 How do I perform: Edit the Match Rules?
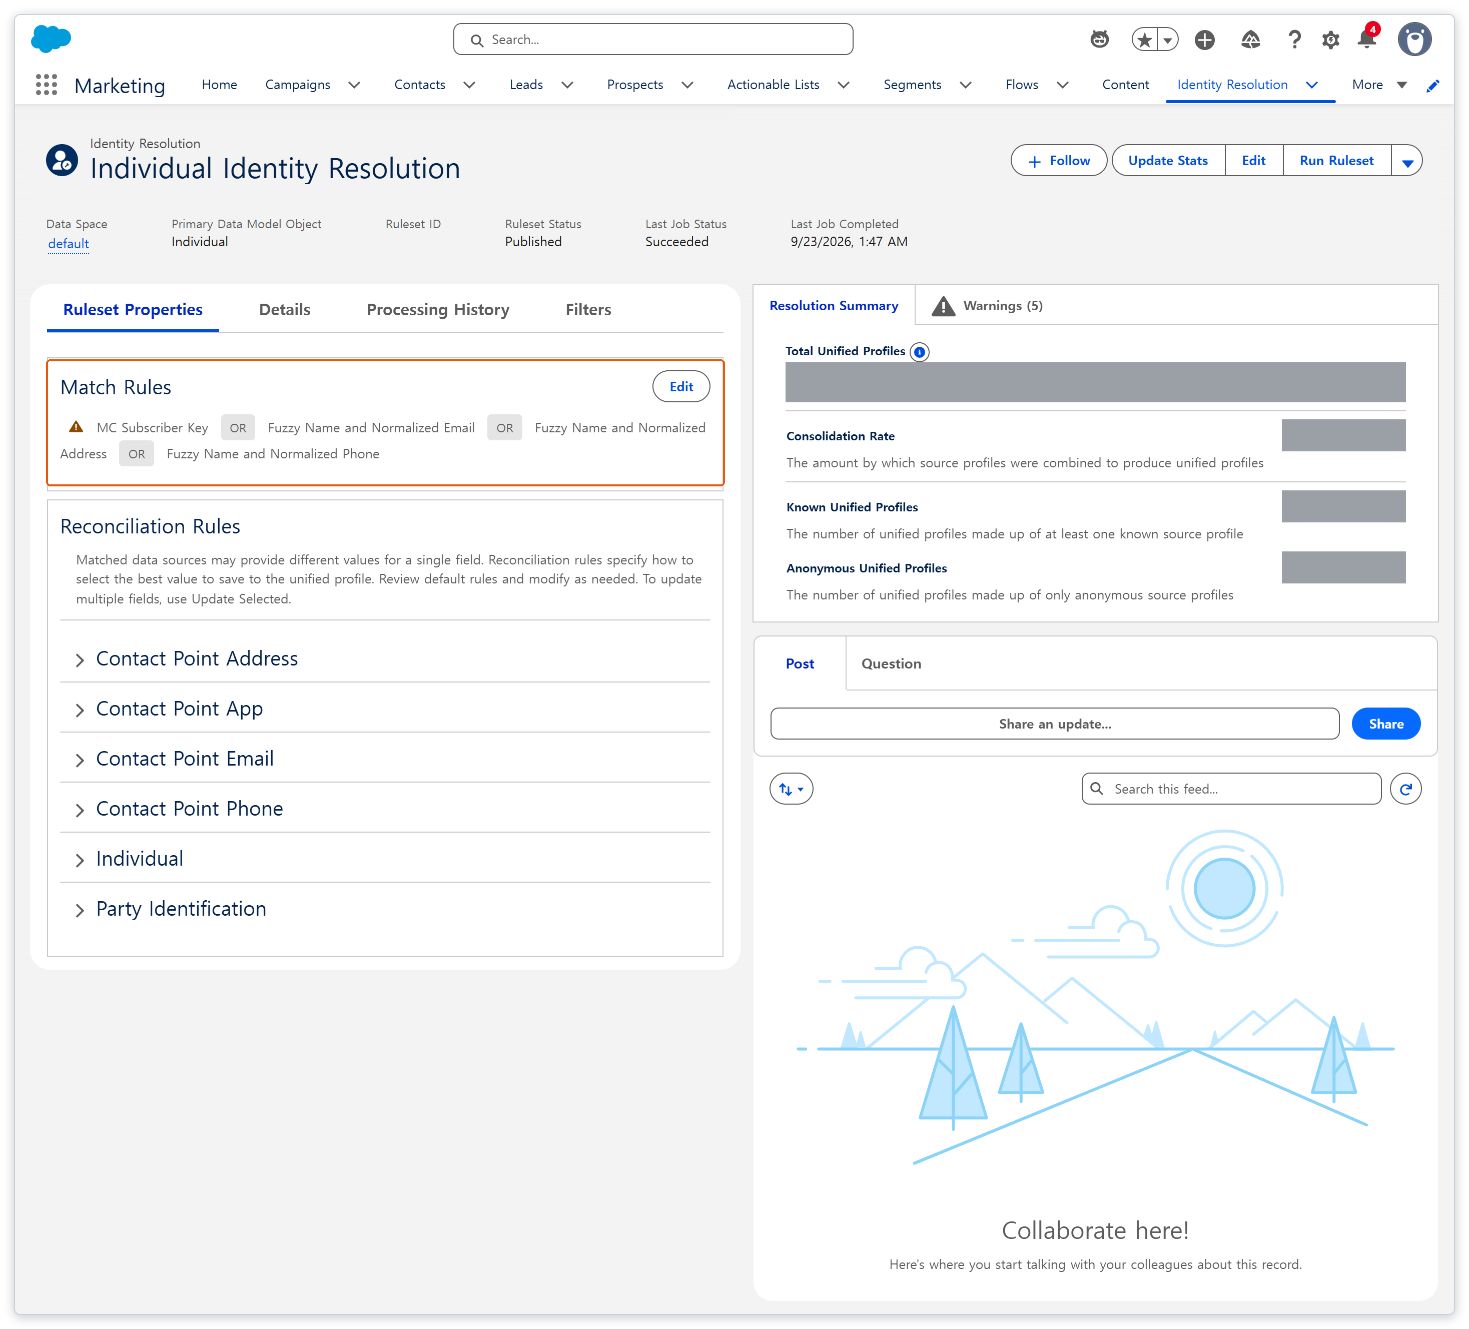(681, 387)
